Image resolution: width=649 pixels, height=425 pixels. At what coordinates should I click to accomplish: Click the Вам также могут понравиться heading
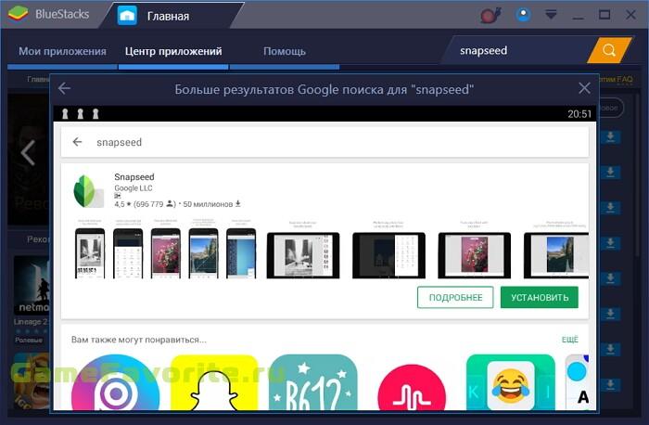click(x=139, y=340)
